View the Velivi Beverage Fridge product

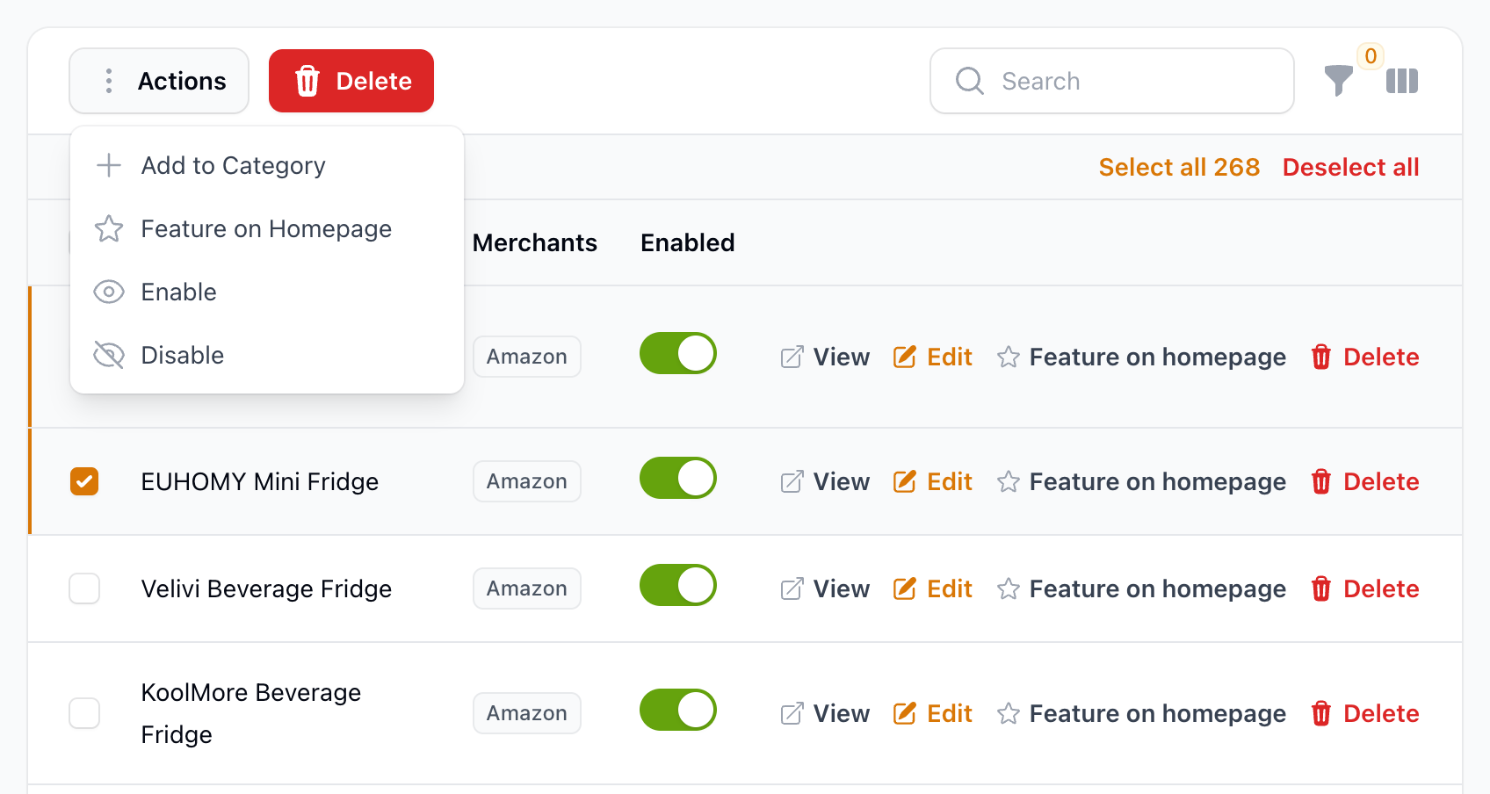pyautogui.click(x=825, y=588)
